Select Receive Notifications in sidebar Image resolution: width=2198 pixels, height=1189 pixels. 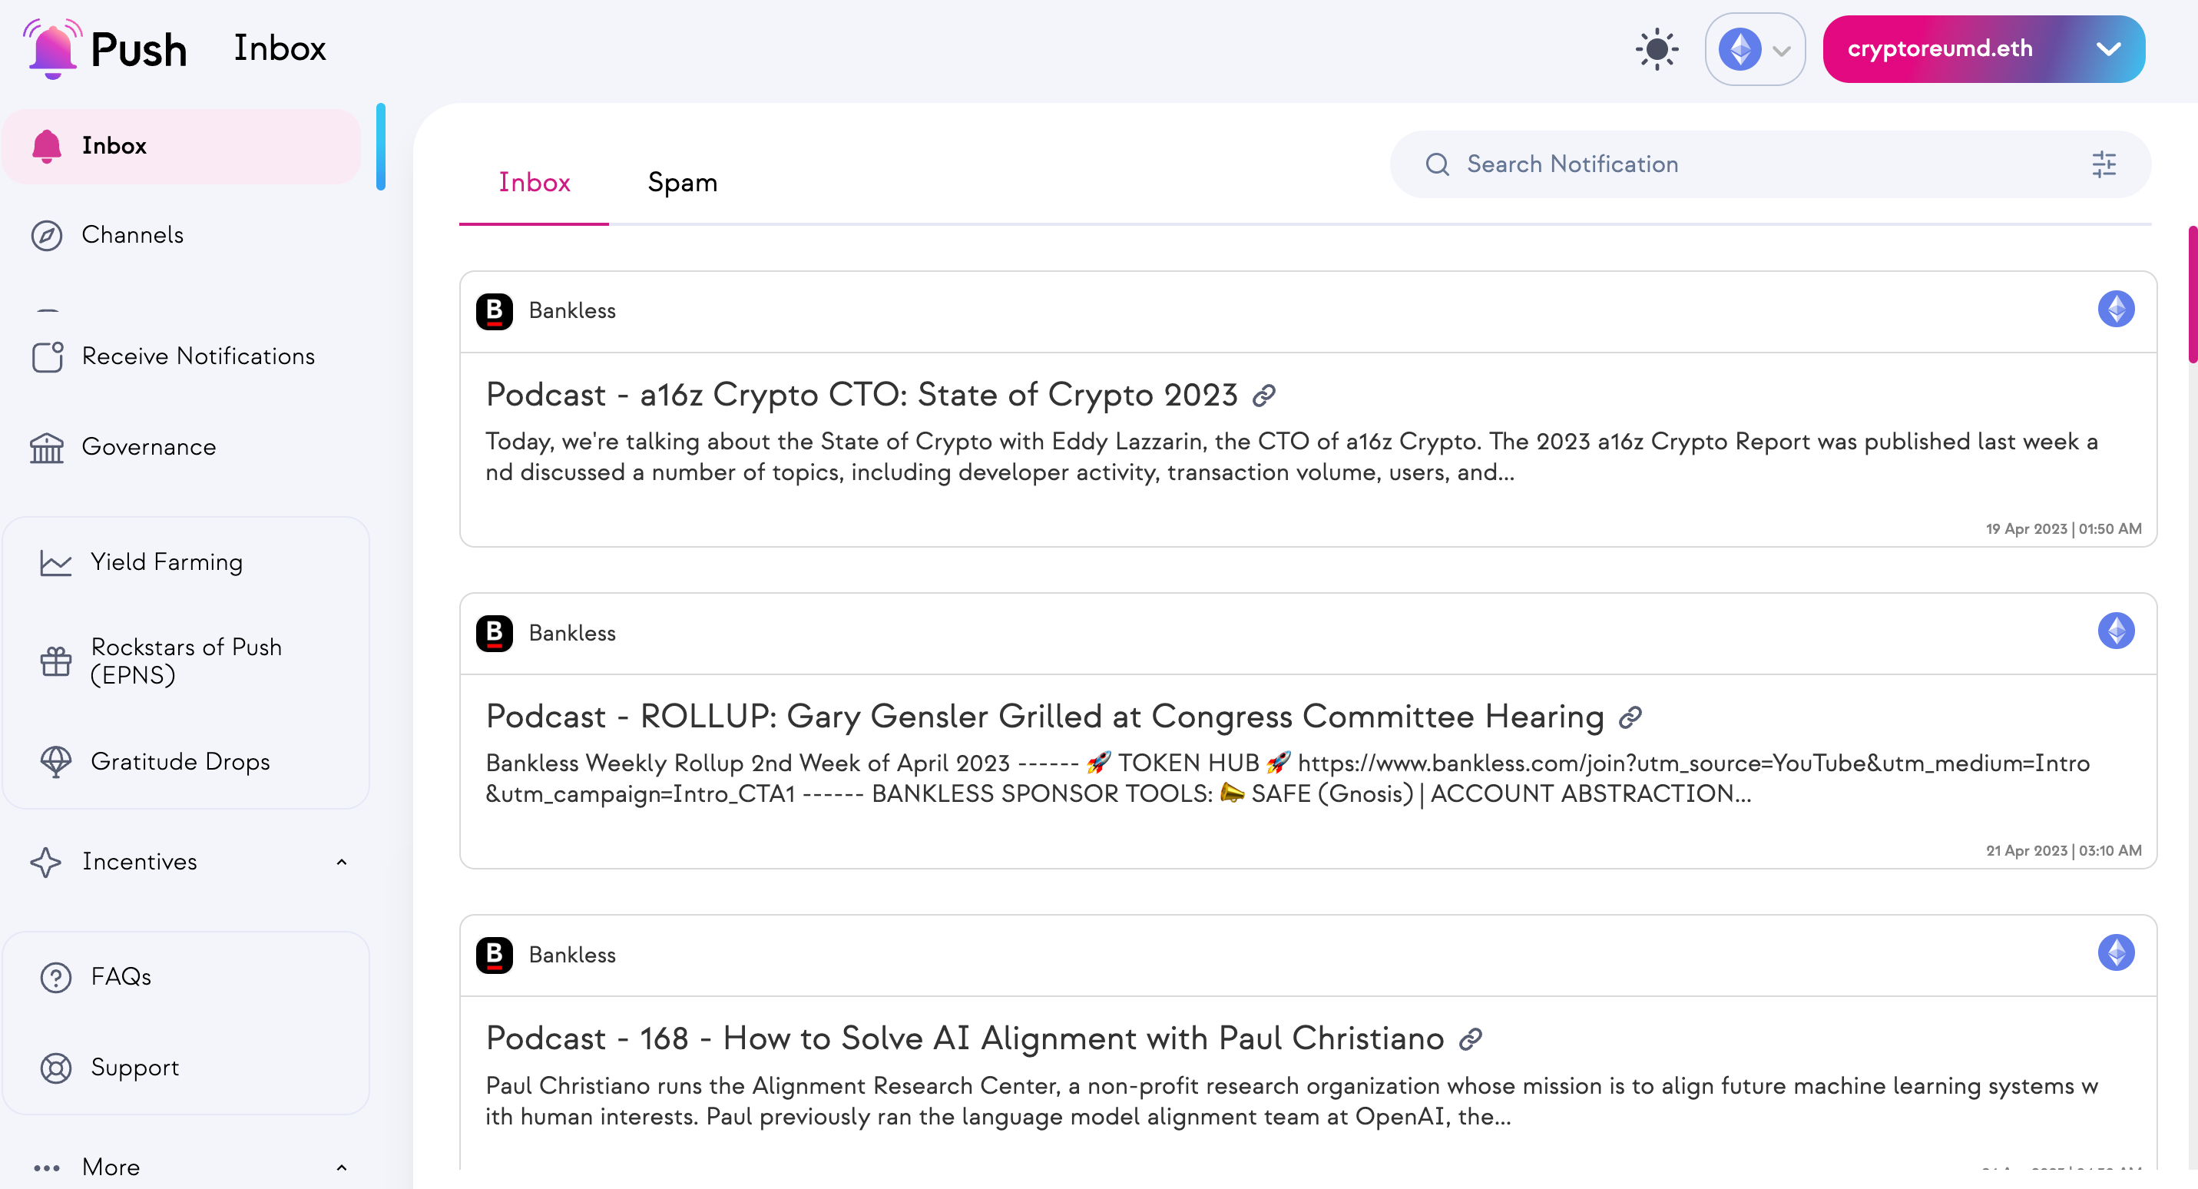[198, 356]
